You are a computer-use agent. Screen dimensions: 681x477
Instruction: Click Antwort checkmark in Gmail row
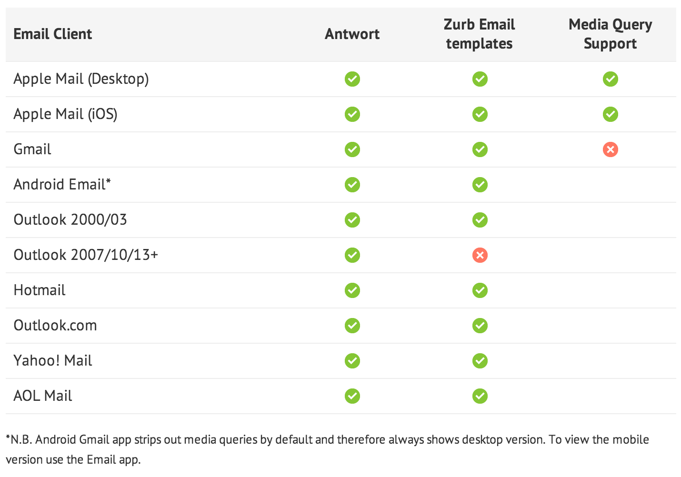(352, 149)
